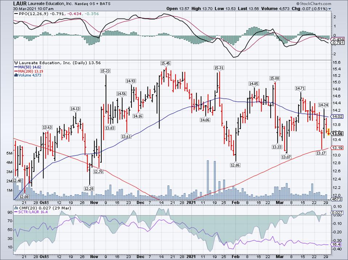Screen dimensions: 348x260
Task: Click the 'PPO(12,26,9)' indicator legend
Action: 34,14
